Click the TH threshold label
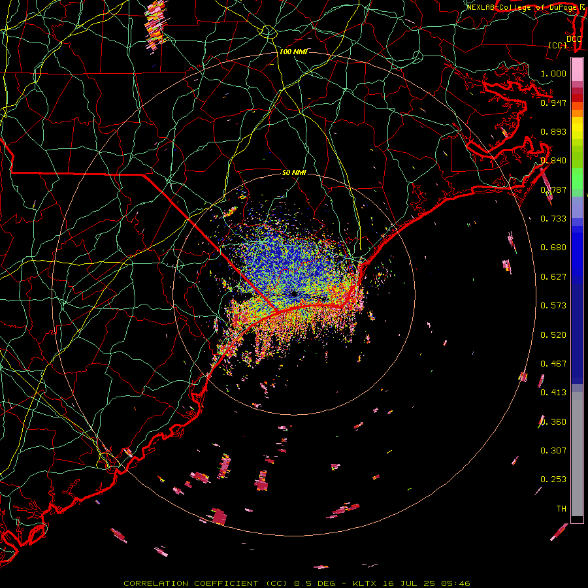Screen dimensions: 588x588 [x=561, y=509]
